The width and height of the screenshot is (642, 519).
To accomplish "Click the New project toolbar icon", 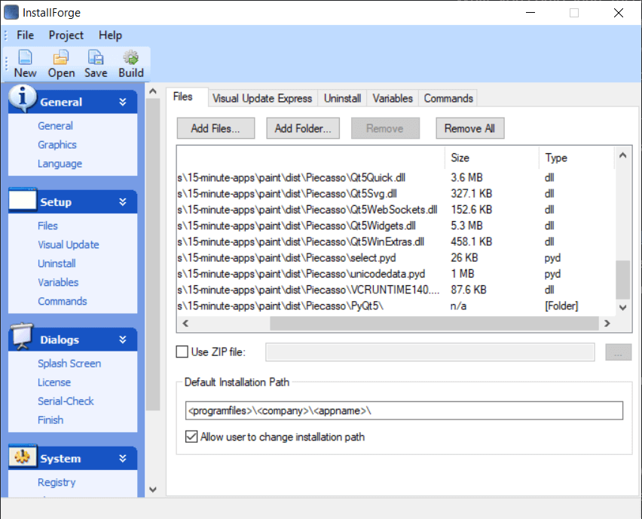I will 25,58.
